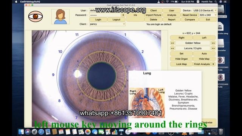
Task: Open Photos pinwheel icon in dock
Action: coord(88,132)
